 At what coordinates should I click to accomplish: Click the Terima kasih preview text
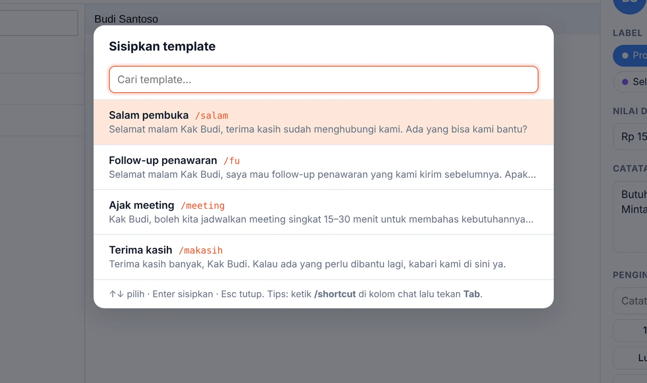(307, 264)
